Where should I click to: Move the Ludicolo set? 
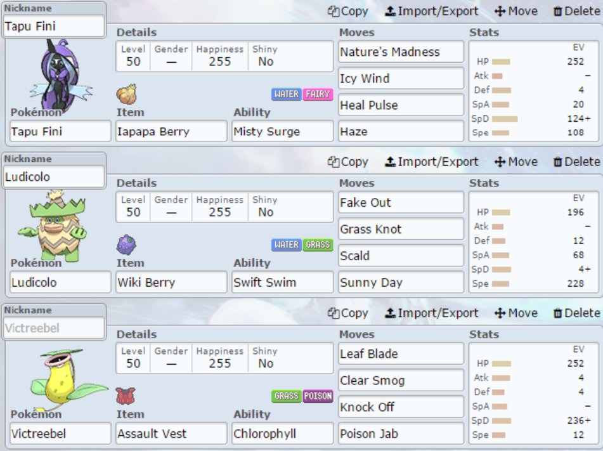click(516, 162)
